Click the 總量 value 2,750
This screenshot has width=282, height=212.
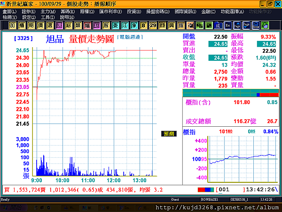pyautogui.click(x=221, y=72)
